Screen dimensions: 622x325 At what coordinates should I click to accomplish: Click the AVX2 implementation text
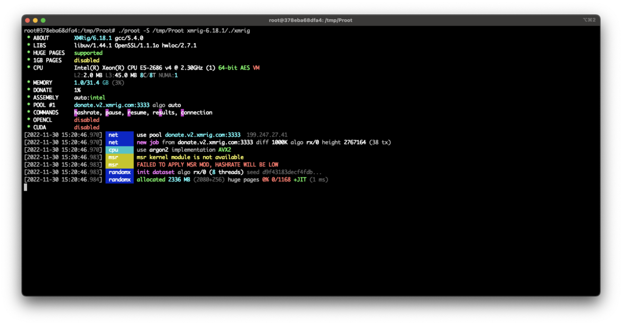tap(224, 150)
